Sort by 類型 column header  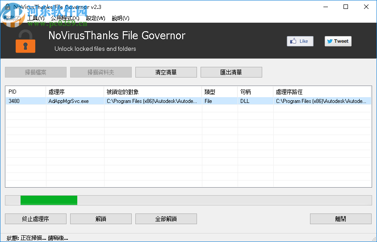220,92
